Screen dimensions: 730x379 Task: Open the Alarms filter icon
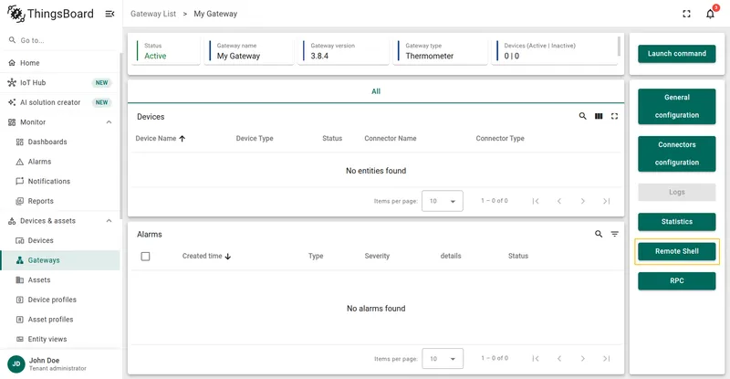pyautogui.click(x=614, y=234)
